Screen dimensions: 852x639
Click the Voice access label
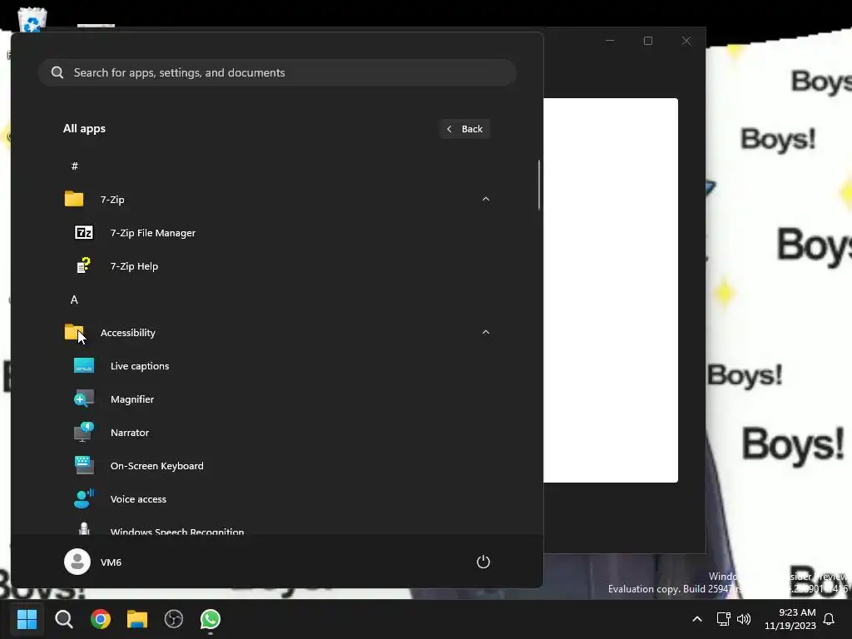138,499
